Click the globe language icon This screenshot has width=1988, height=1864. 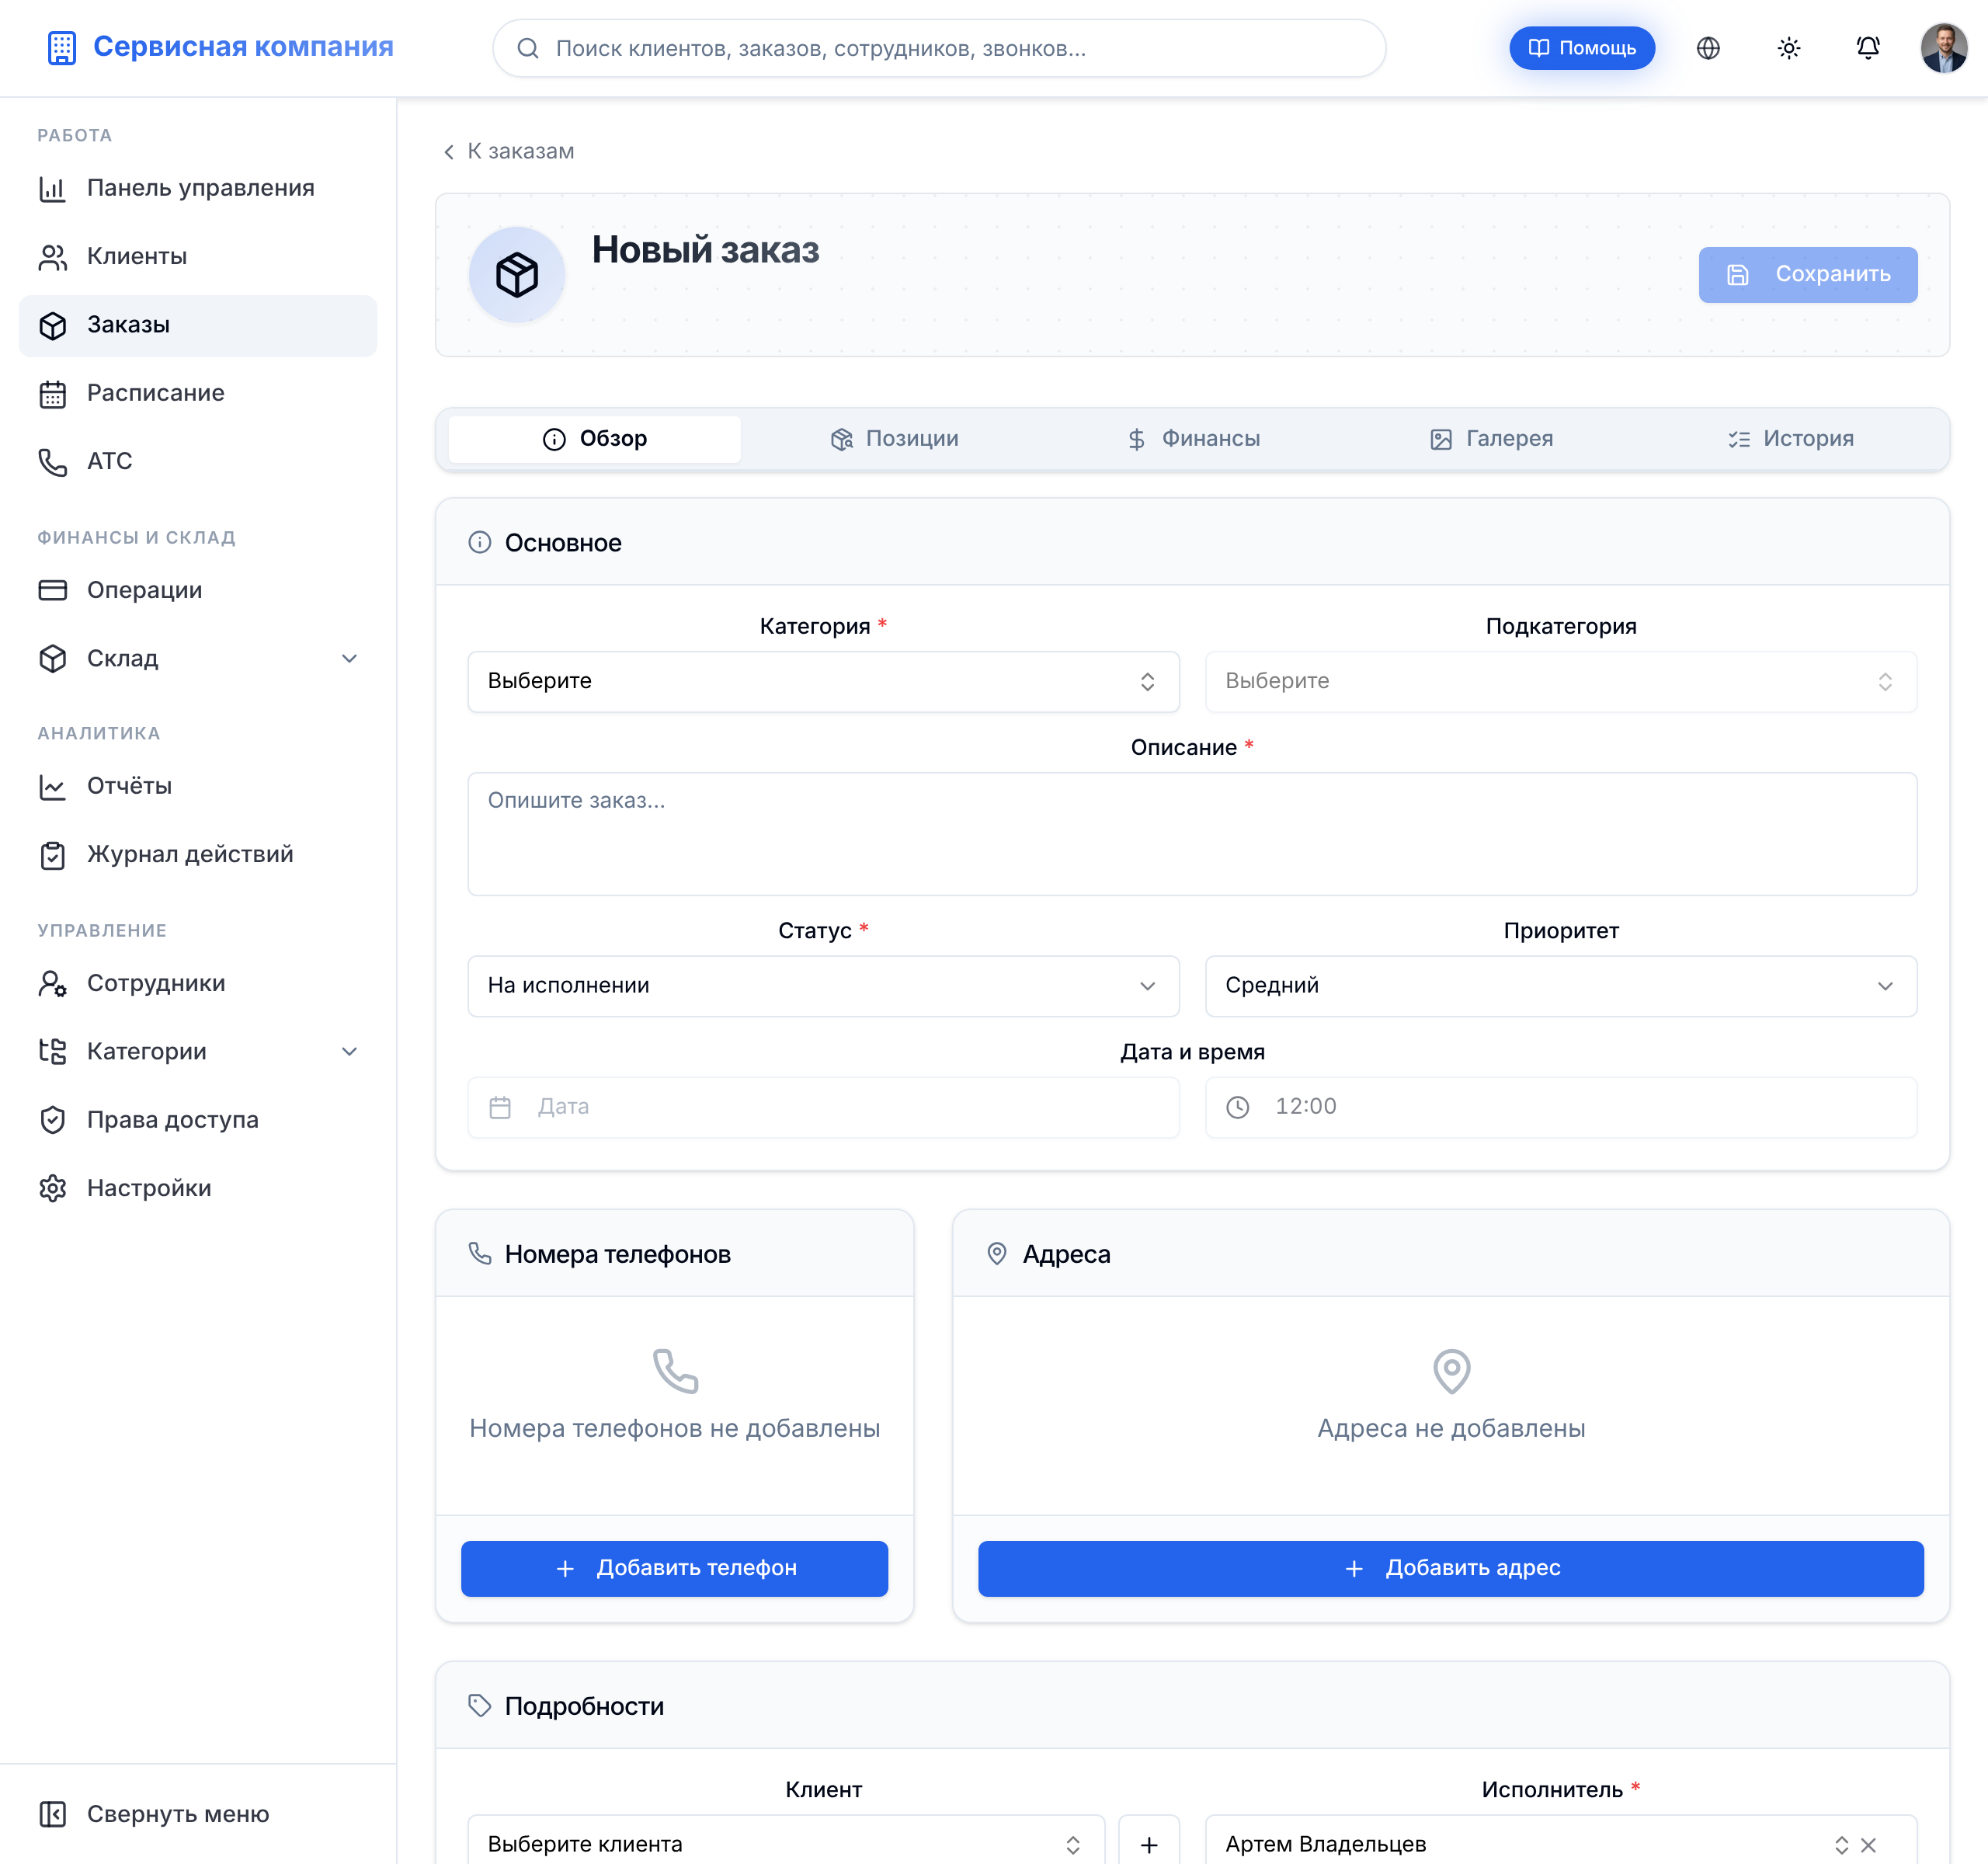pyautogui.click(x=1708, y=48)
